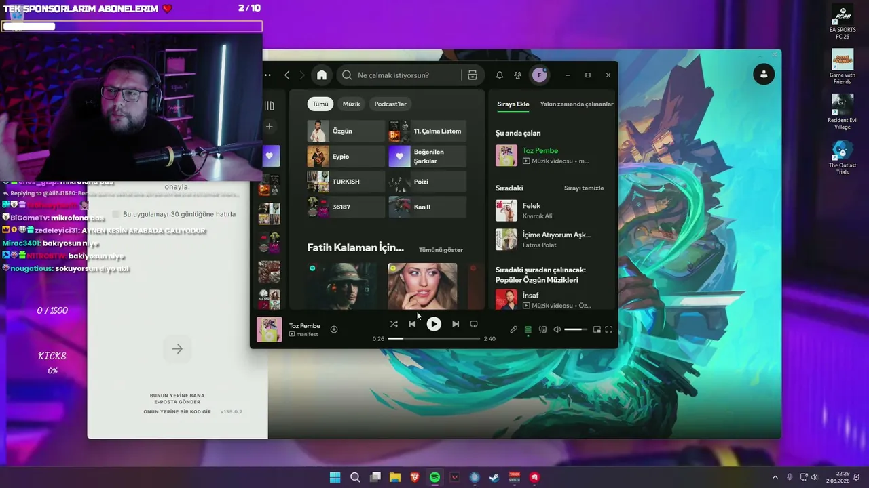Open the profile icon on the background window
The height and width of the screenshot is (488, 869).
[x=764, y=74]
